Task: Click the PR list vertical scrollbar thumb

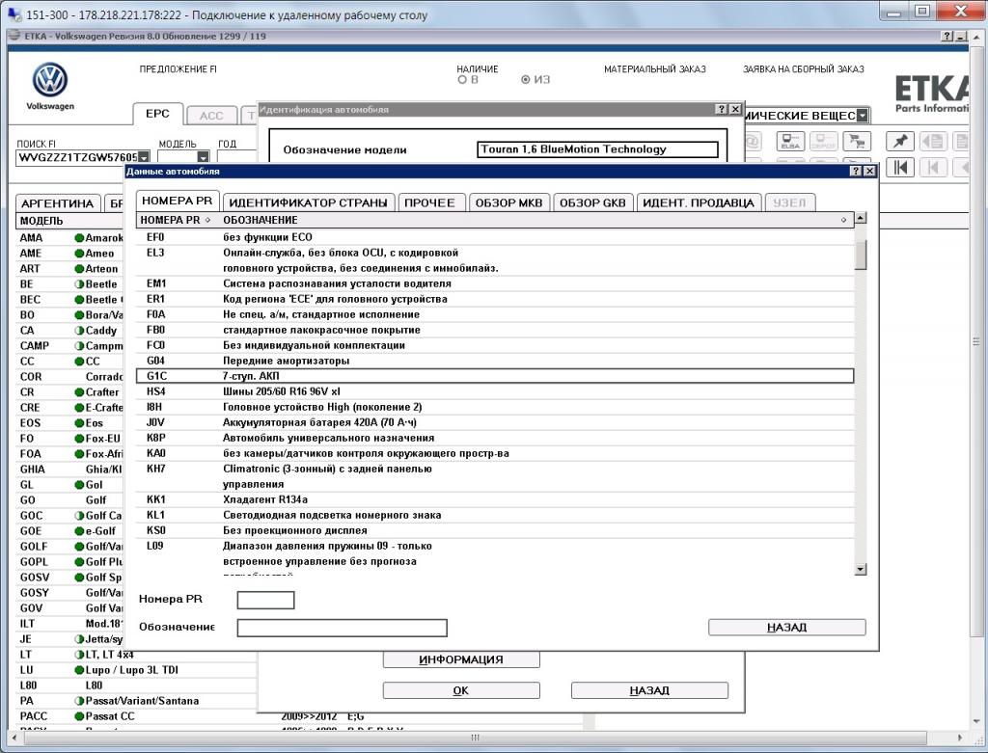Action: pyautogui.click(x=861, y=255)
